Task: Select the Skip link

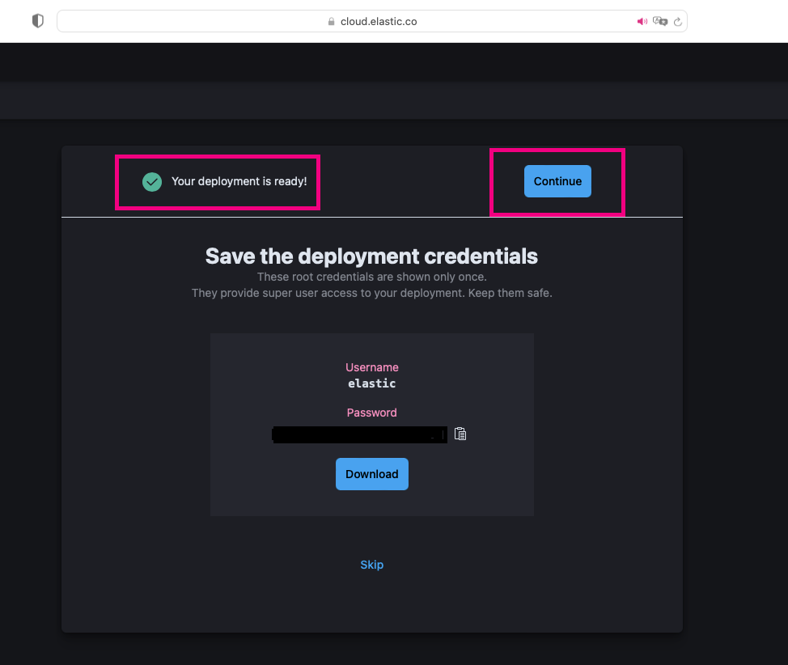Action: (371, 564)
